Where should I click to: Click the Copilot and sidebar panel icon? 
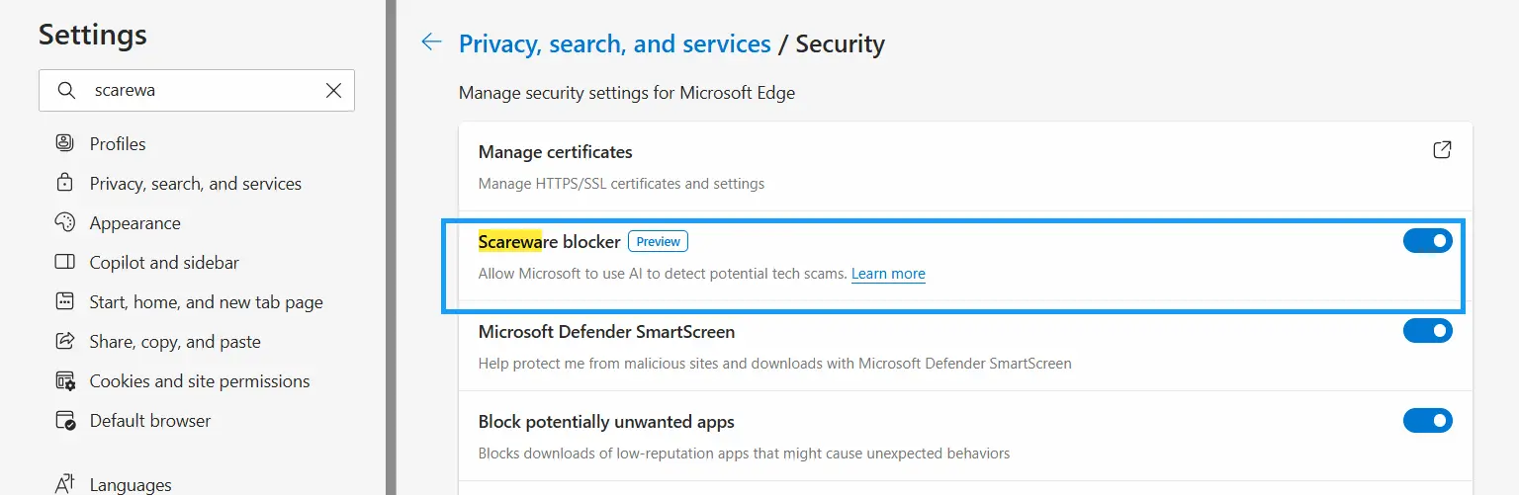click(65, 262)
